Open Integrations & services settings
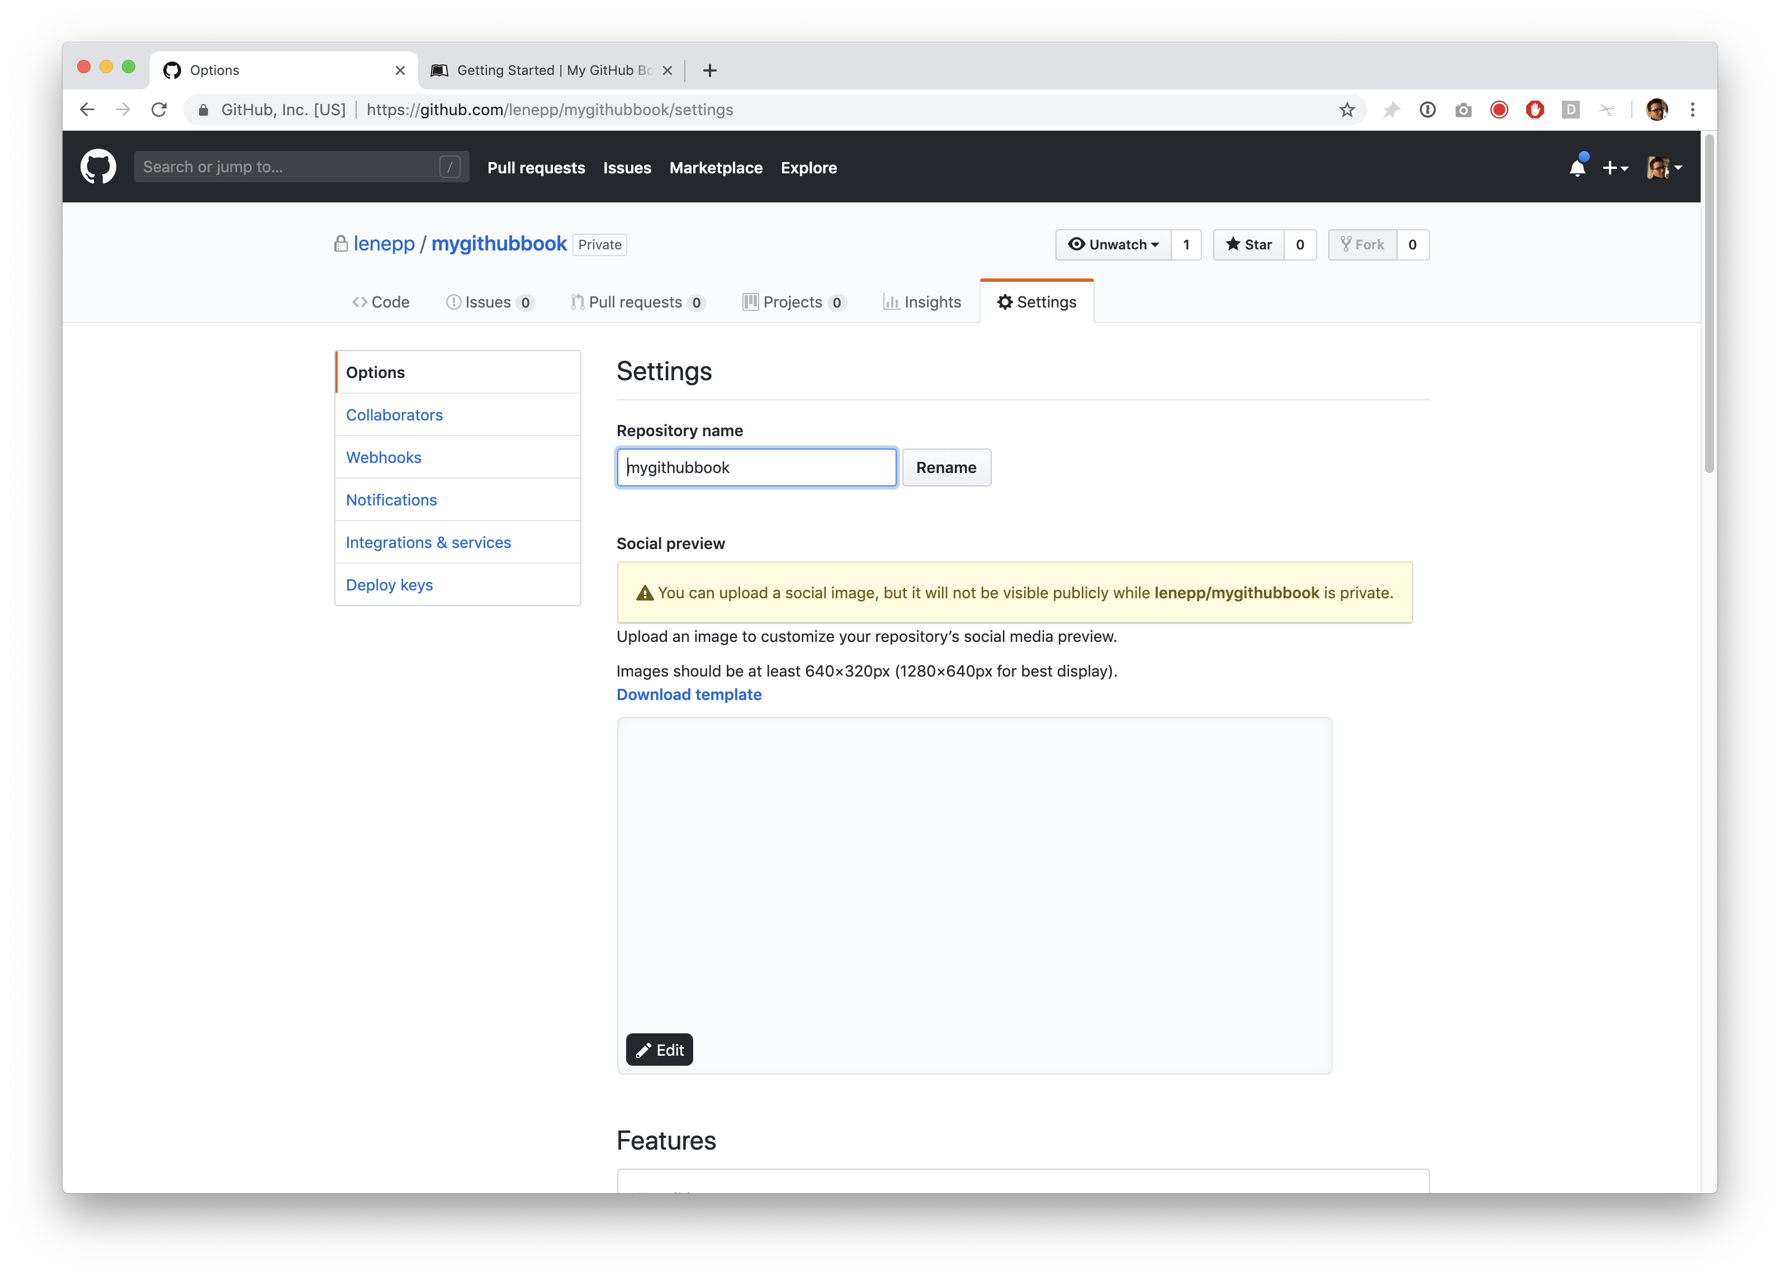This screenshot has width=1780, height=1276. (458, 542)
